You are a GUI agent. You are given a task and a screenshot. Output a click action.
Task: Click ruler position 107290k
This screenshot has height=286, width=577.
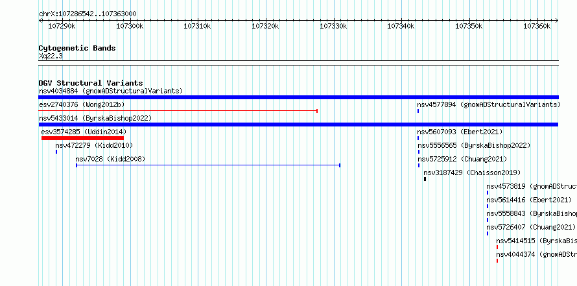point(62,26)
